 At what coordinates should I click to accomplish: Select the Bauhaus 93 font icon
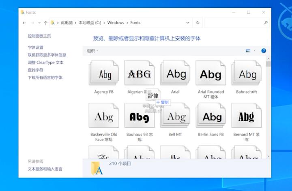pos(140,116)
